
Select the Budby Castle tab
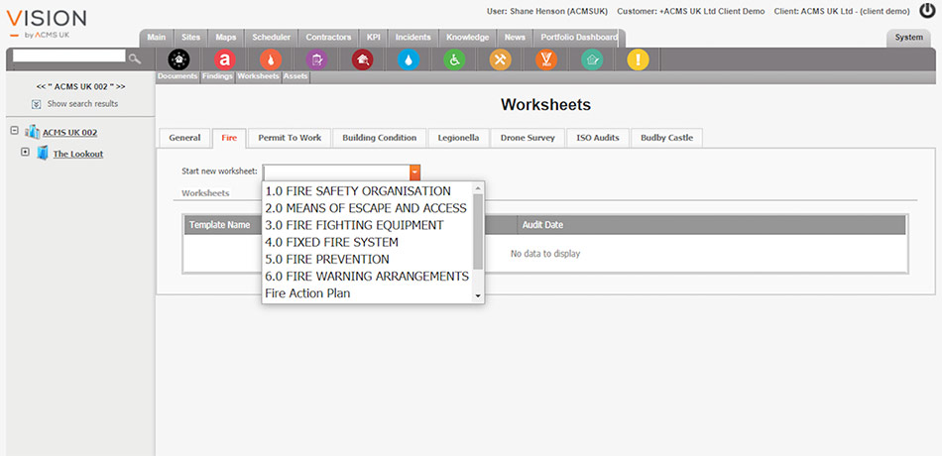point(667,138)
